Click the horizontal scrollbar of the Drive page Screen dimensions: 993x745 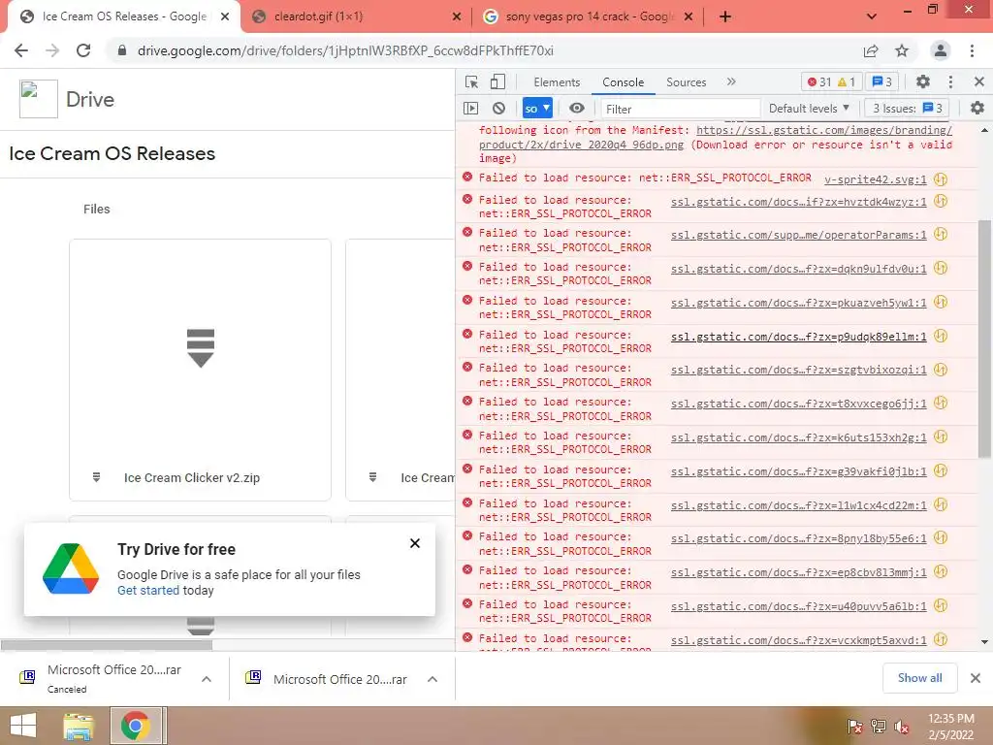click(x=107, y=645)
